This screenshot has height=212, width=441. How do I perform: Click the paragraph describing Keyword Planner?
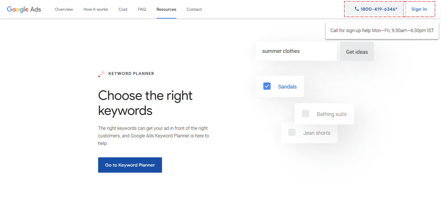[153, 136]
